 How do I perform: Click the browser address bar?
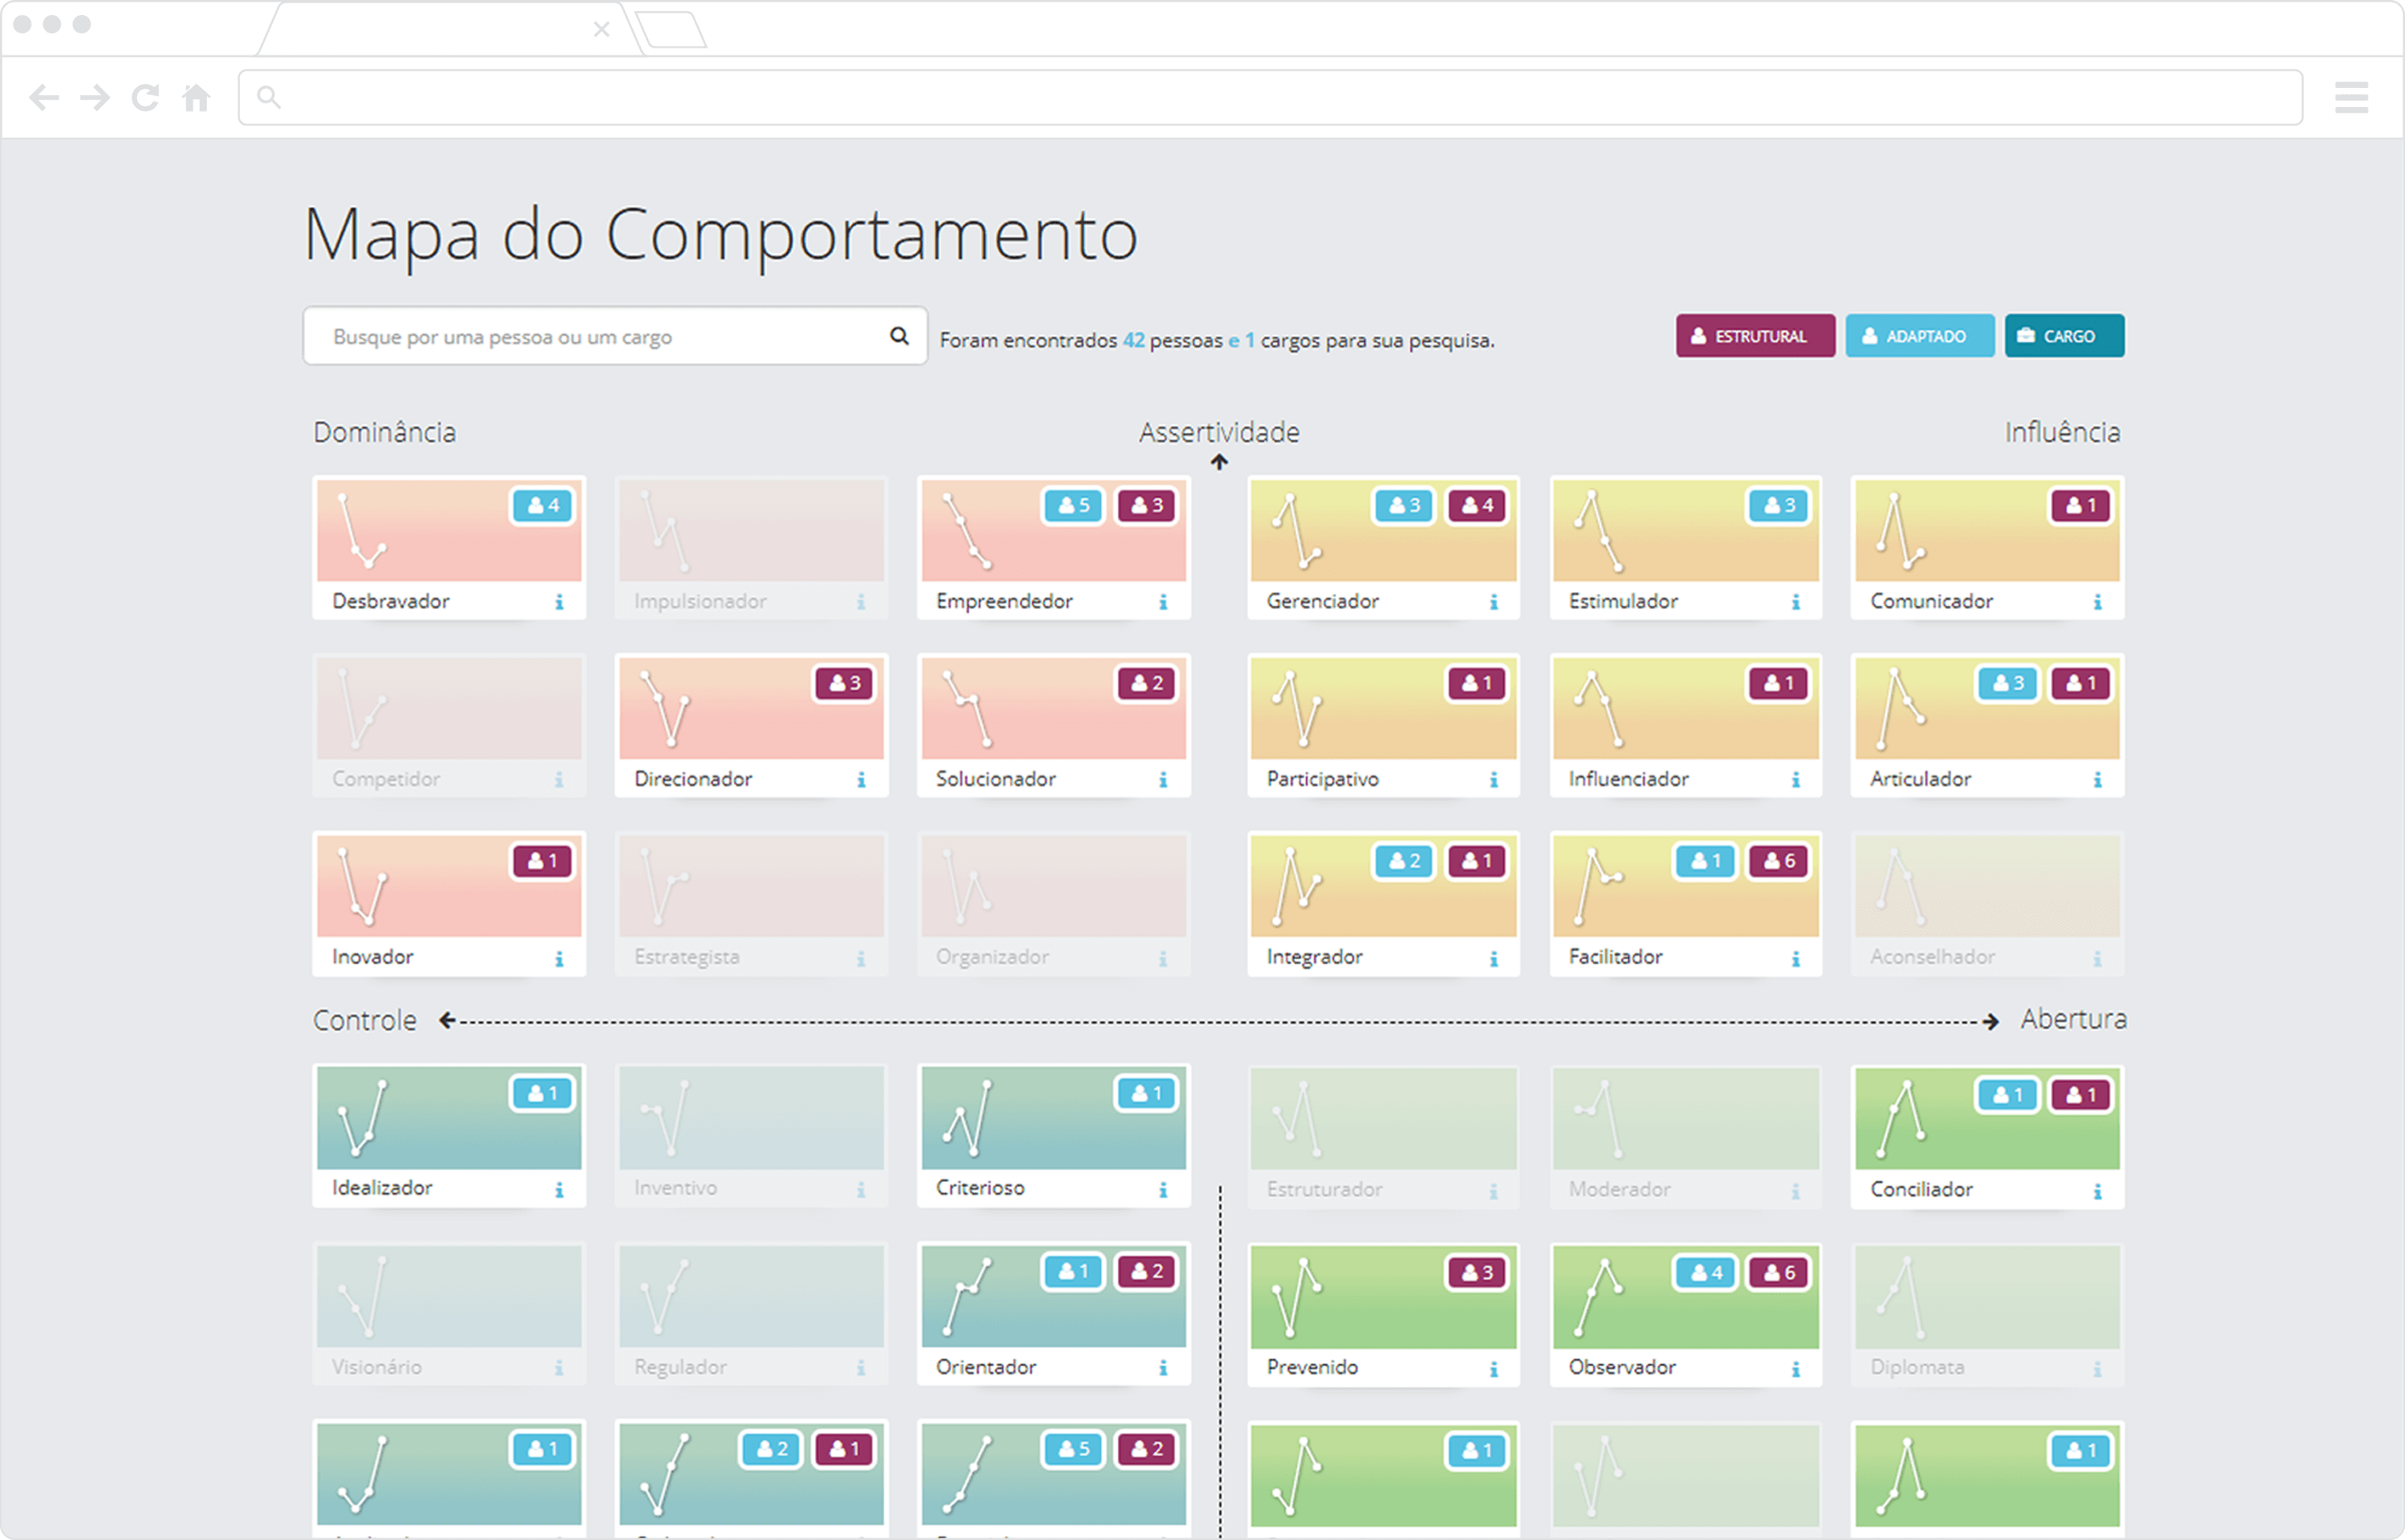click(x=1270, y=97)
